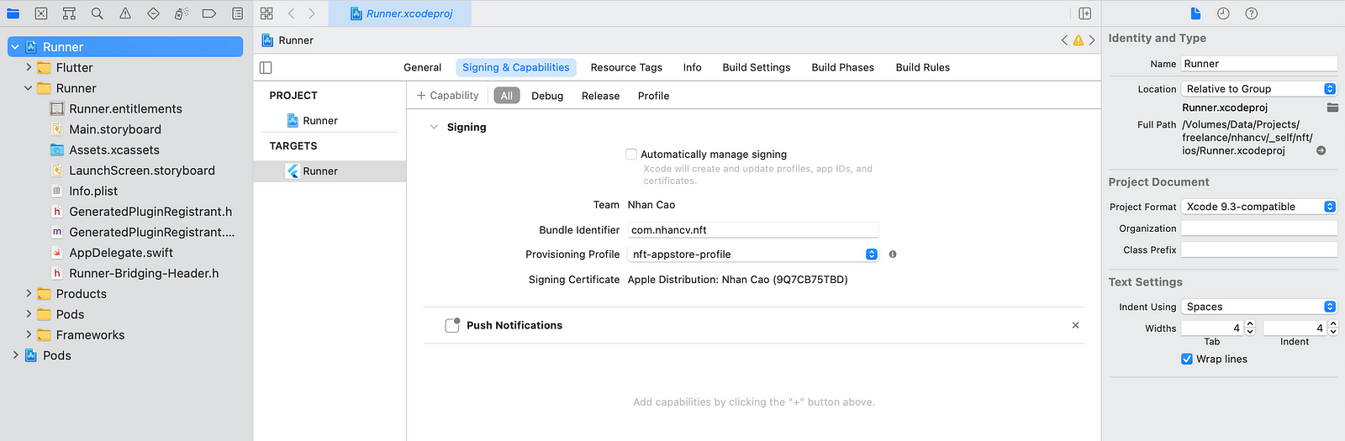Image resolution: width=1345 pixels, height=441 pixels.
Task: Open the Project Format dropdown
Action: click(x=1258, y=207)
